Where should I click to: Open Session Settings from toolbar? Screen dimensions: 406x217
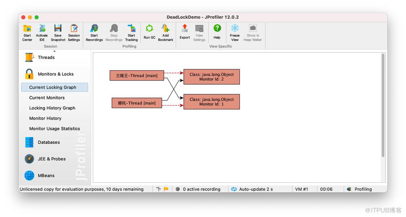pos(74,28)
